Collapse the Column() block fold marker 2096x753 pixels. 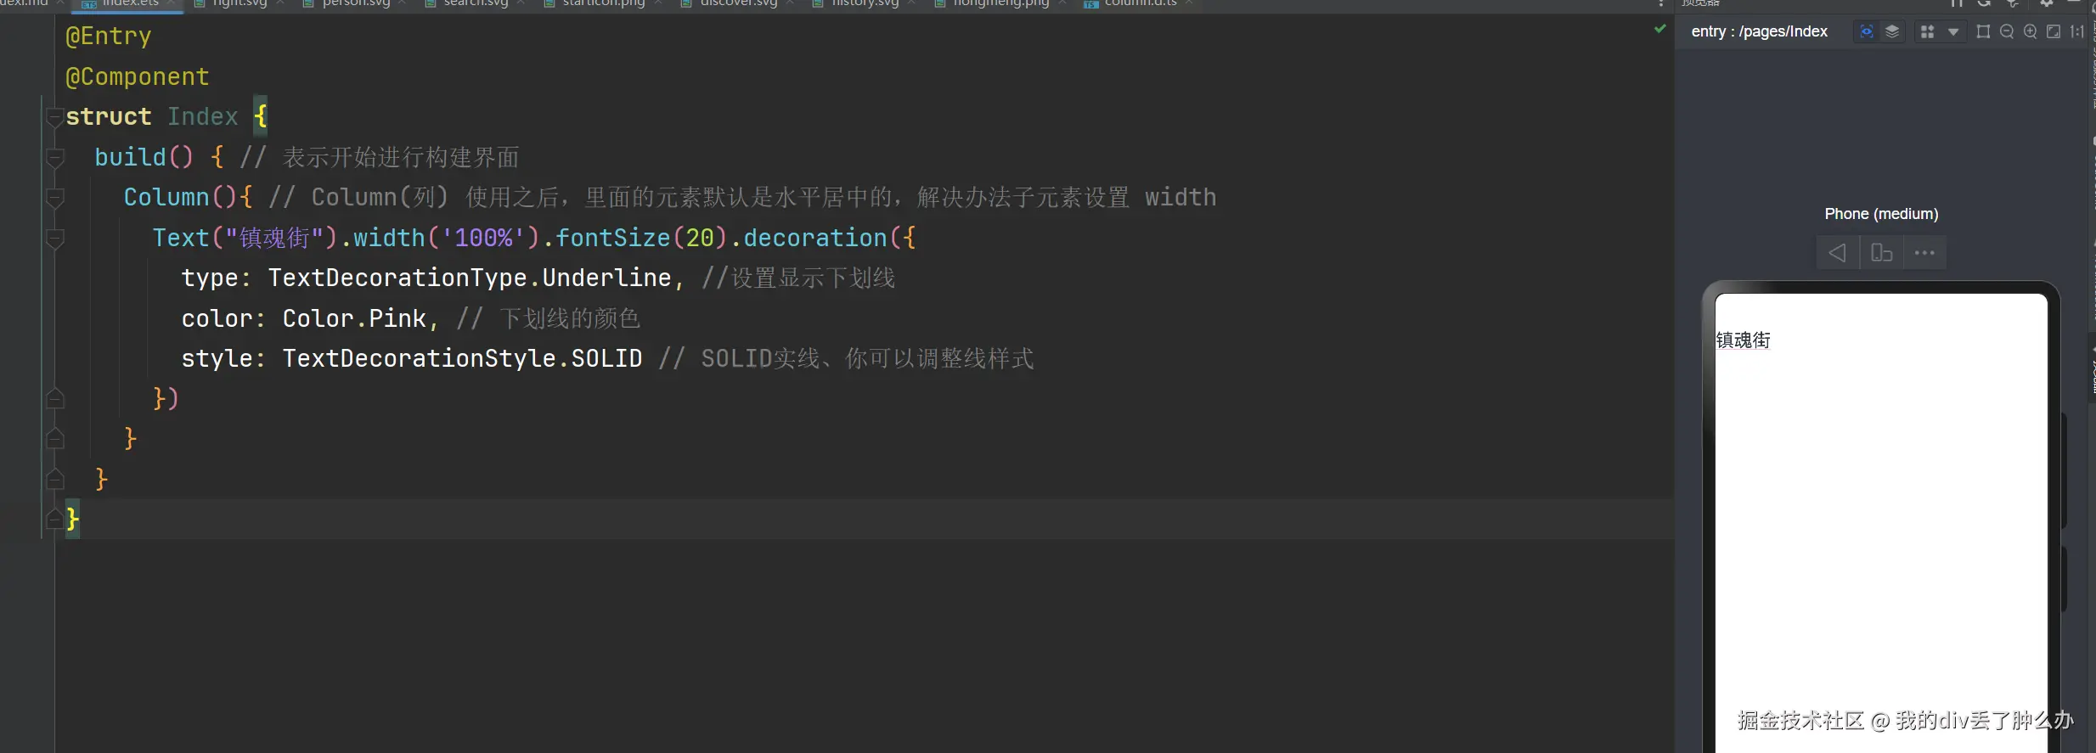[55, 198]
